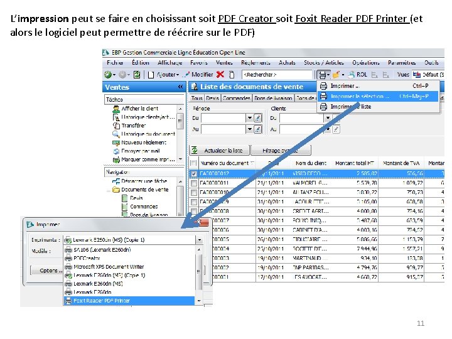Click in the Rechercher search field
This screenshot has width=452, height=339.
277,75
